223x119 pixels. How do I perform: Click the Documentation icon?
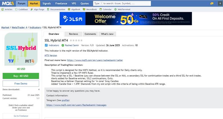point(48,9)
